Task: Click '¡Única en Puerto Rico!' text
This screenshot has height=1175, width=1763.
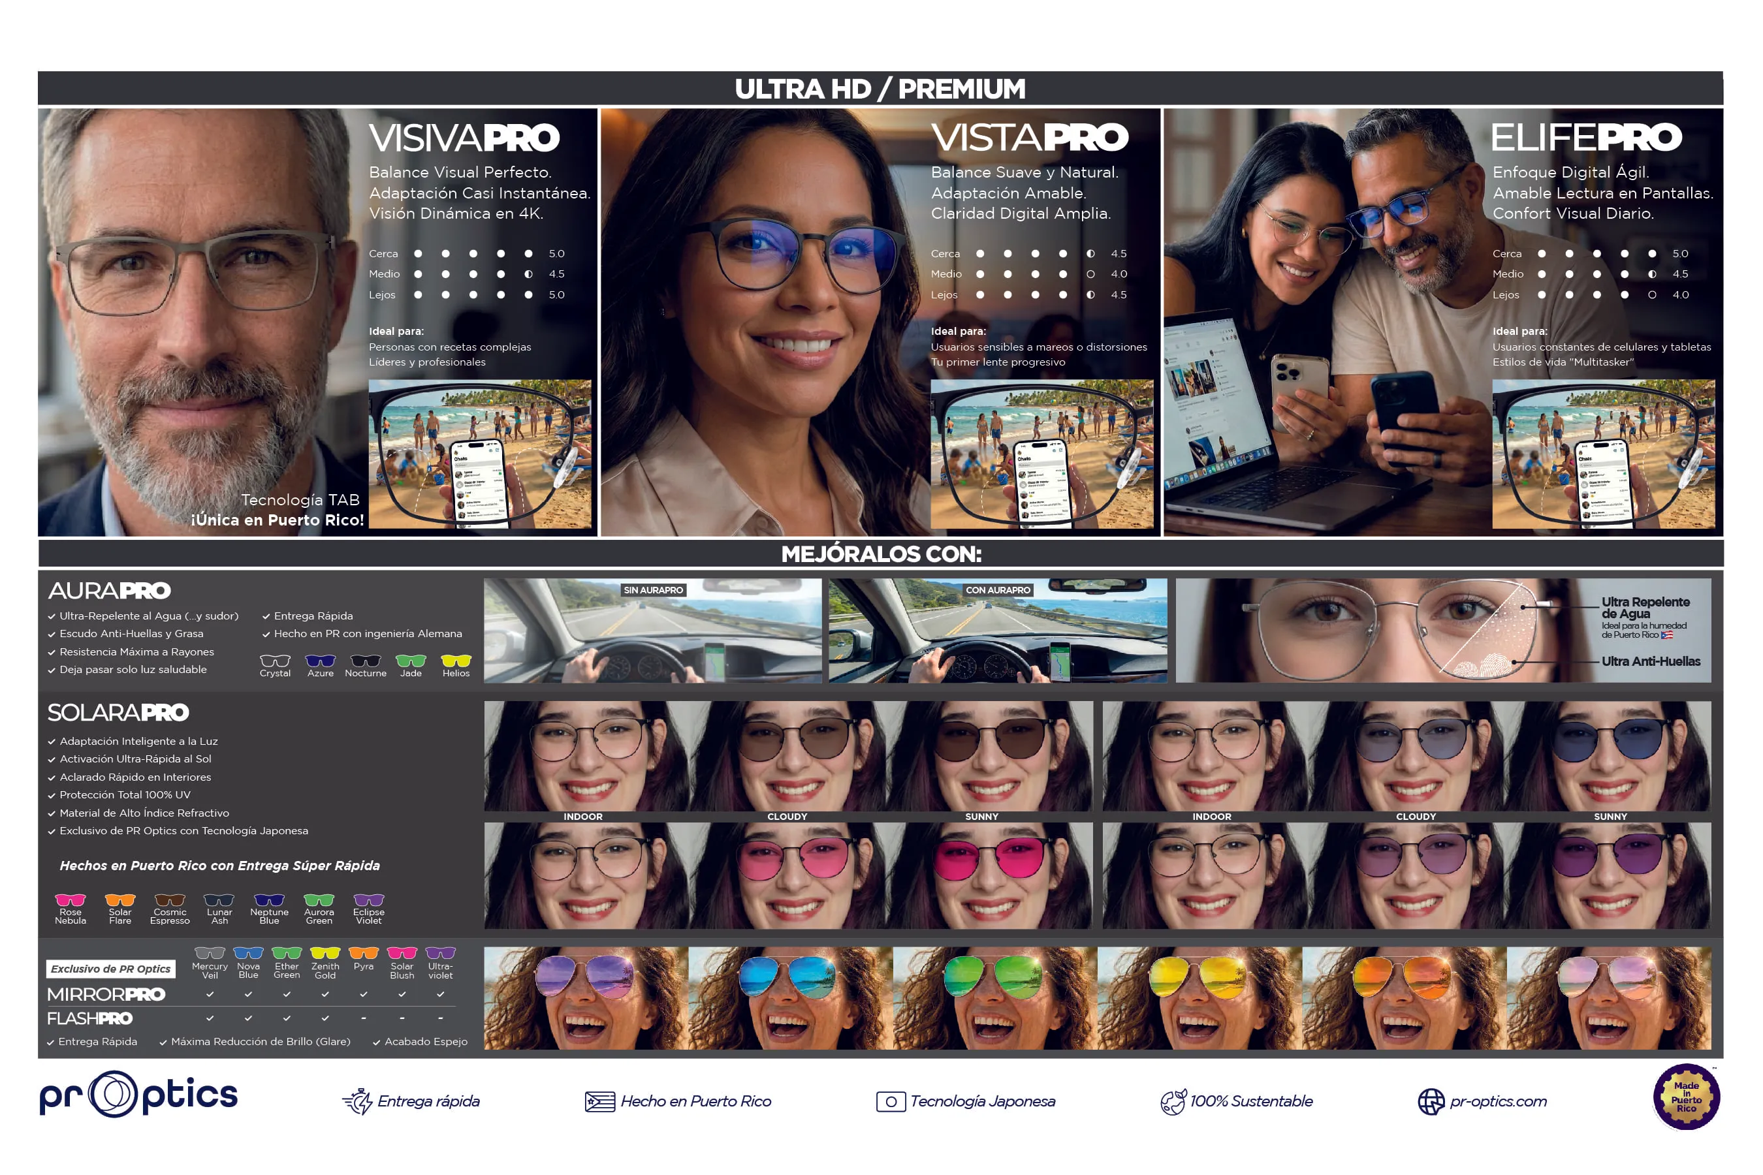Action: pyautogui.click(x=278, y=520)
